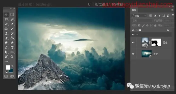Lock artboard nesting icon

tap(151, 25)
